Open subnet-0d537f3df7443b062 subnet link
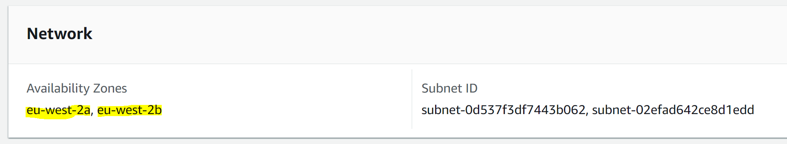The image size is (787, 144). pos(504,110)
